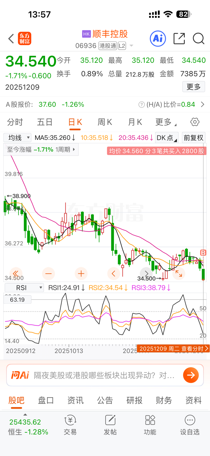Tap stock name 顺丰控股

(110, 34)
